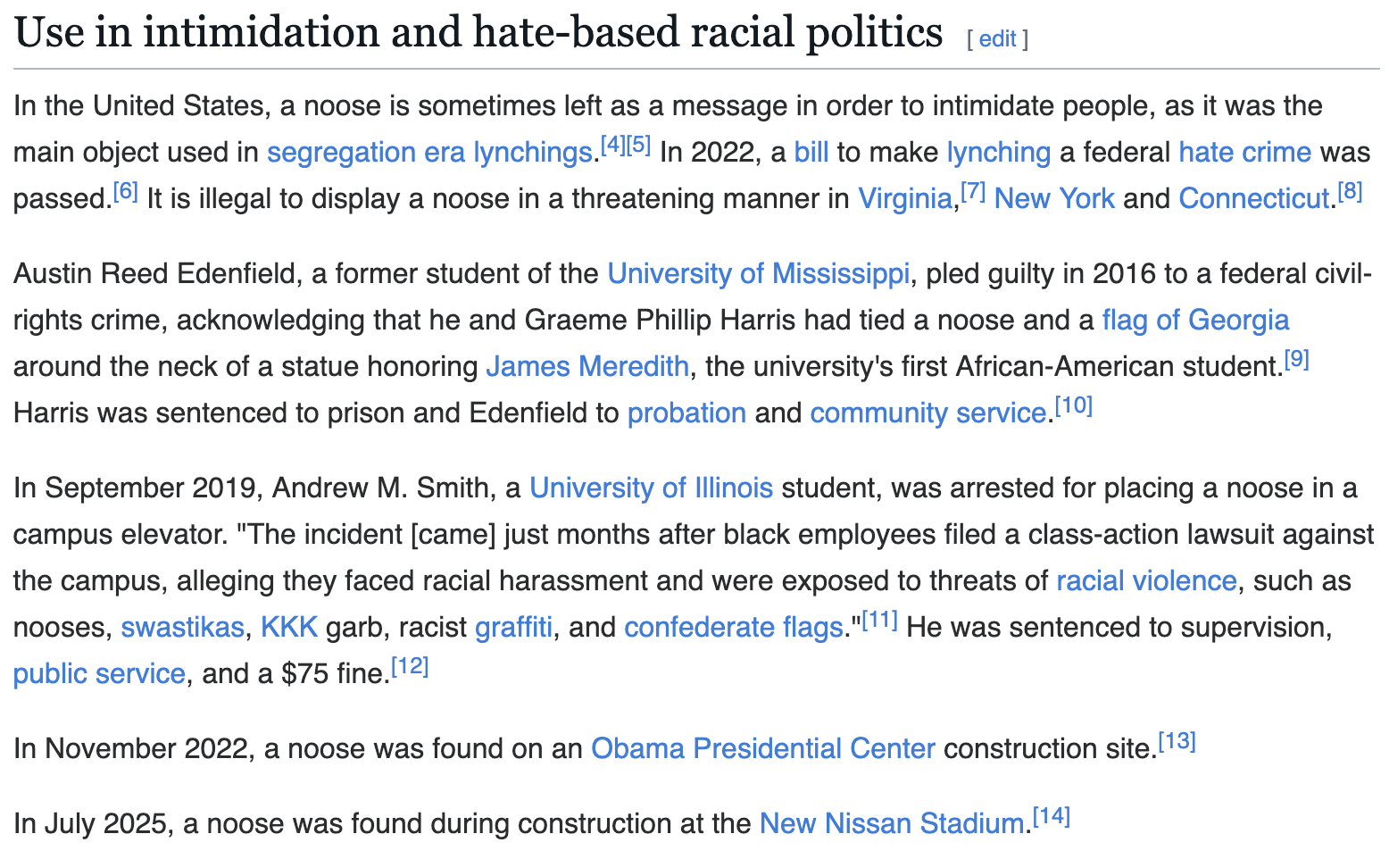Open the segregation era lynchings link
Screen dimensions: 1389x859
click(428, 152)
